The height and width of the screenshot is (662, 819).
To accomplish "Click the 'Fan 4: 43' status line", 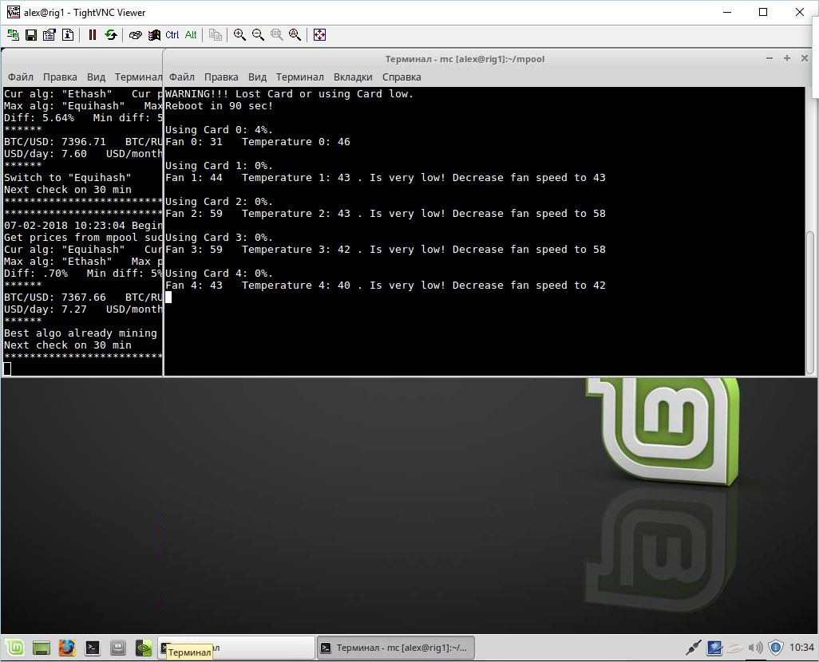I will [x=386, y=286].
